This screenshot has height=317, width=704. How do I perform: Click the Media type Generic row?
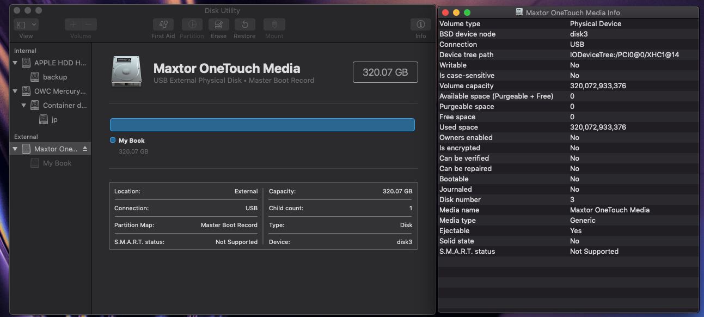click(568, 220)
